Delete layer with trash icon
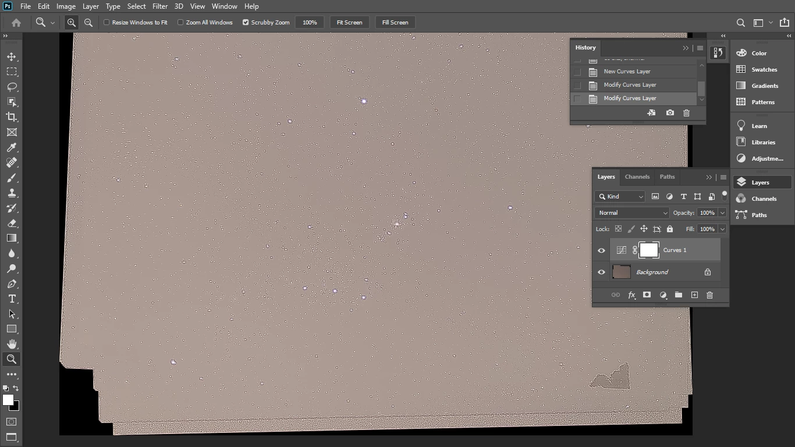 [x=709, y=295]
